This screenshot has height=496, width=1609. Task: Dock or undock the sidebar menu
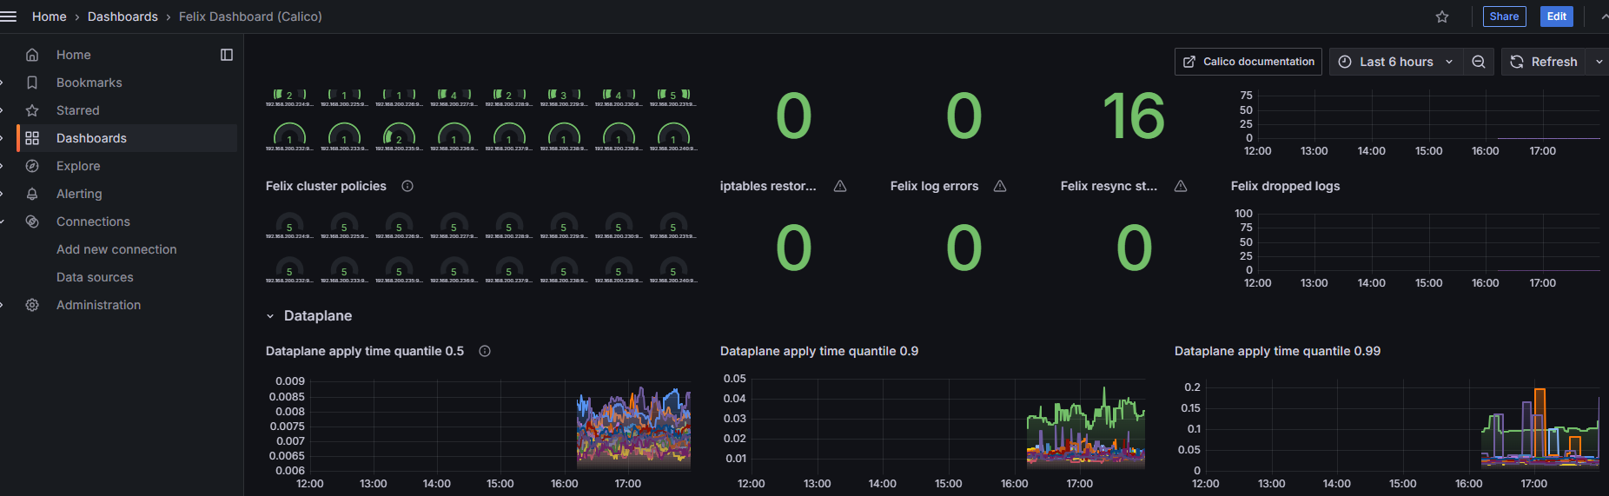pos(227,55)
